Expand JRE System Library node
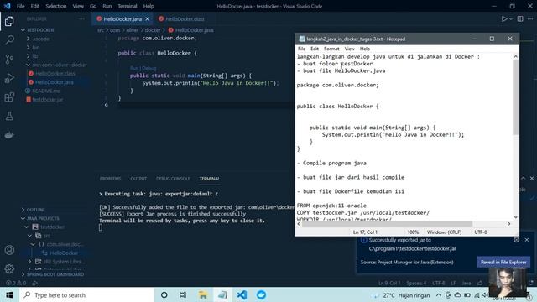 (x=30, y=261)
